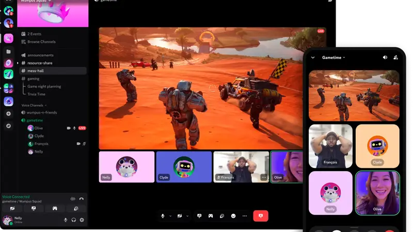
Task: Click the Add a Server plus icon
Action: point(8,114)
